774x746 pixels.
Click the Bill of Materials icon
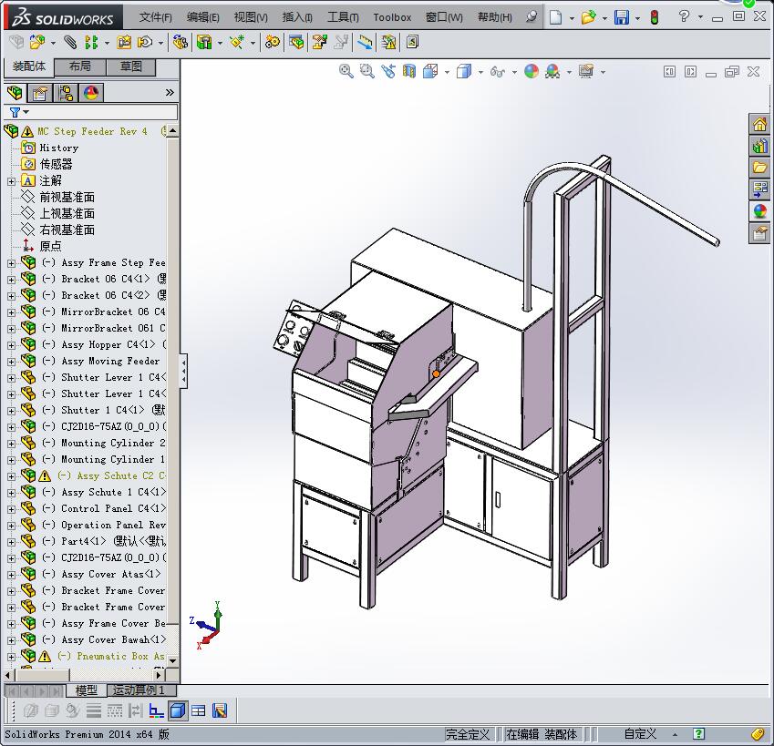click(296, 43)
